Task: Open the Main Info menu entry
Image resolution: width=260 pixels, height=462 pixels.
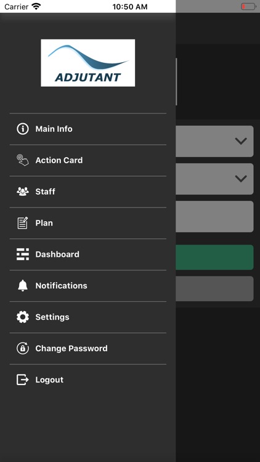Action: pyautogui.click(x=88, y=129)
